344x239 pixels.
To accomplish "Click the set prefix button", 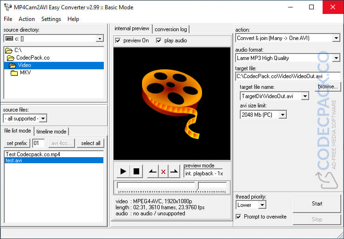I will 17,143.
